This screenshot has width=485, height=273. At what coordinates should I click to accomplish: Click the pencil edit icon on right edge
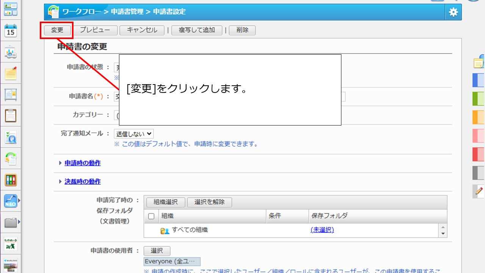click(x=479, y=191)
